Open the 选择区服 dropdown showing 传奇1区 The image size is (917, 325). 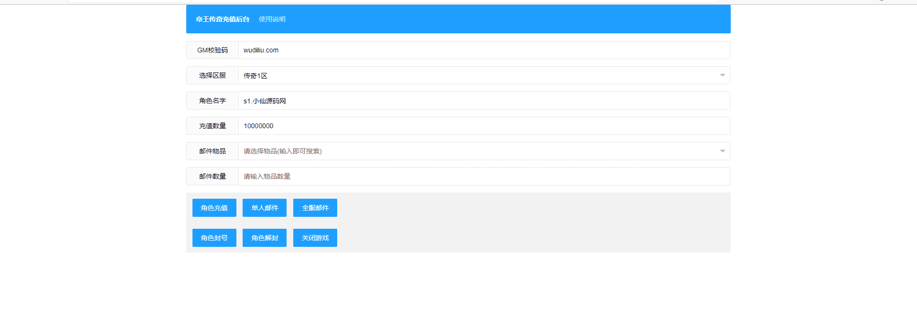coord(484,75)
